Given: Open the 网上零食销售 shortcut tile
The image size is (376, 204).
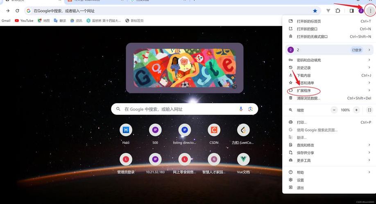Looking at the screenshot, I should click(184, 163).
